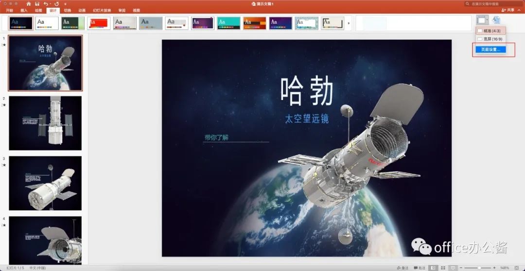Click the zoom in plus icon
This screenshot has width=525, height=271.
(x=494, y=268)
